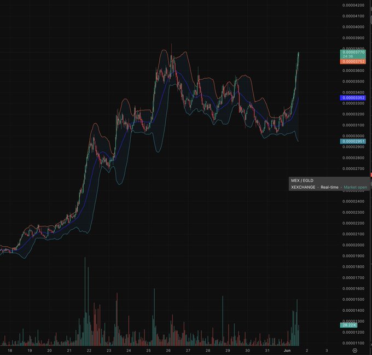Select date 28 on the time axis
This screenshot has width=372, height=355.
click(208, 351)
